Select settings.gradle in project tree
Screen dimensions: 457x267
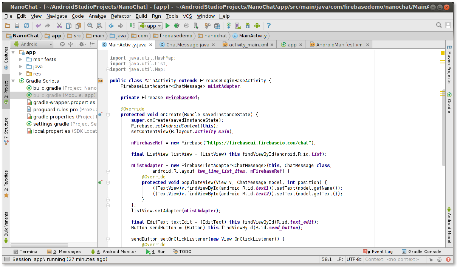tap(62, 124)
